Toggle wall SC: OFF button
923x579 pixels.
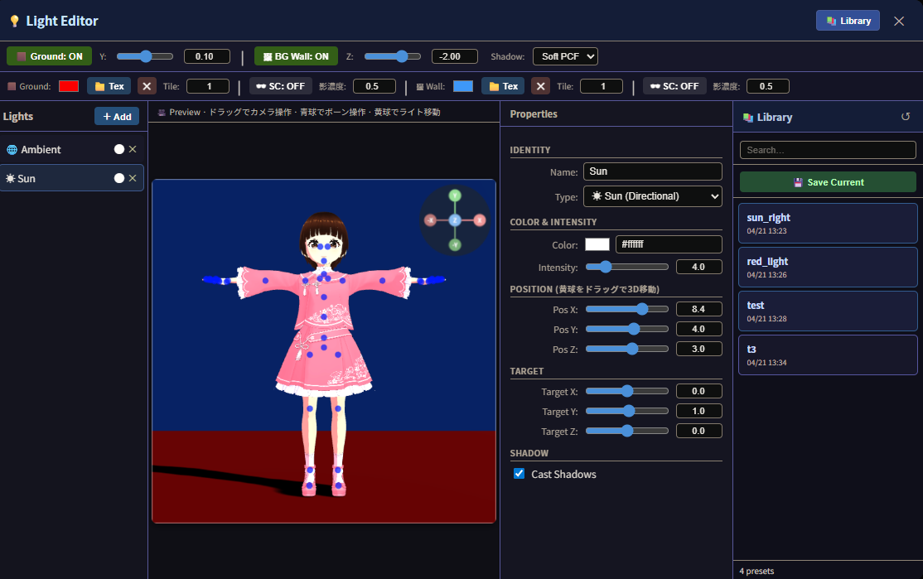(x=674, y=86)
